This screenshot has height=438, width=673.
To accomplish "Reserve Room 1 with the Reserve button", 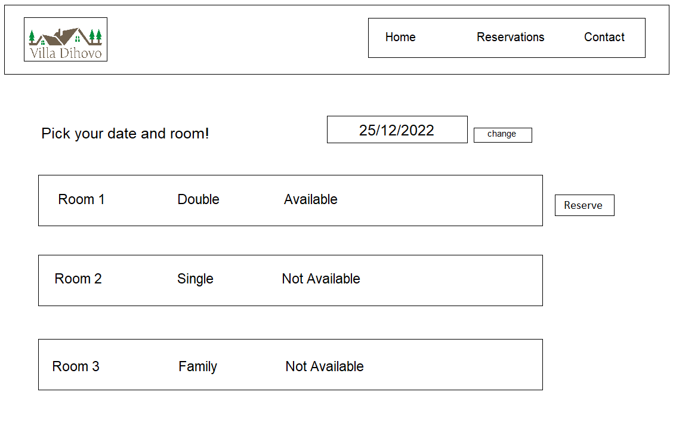I will [584, 205].
